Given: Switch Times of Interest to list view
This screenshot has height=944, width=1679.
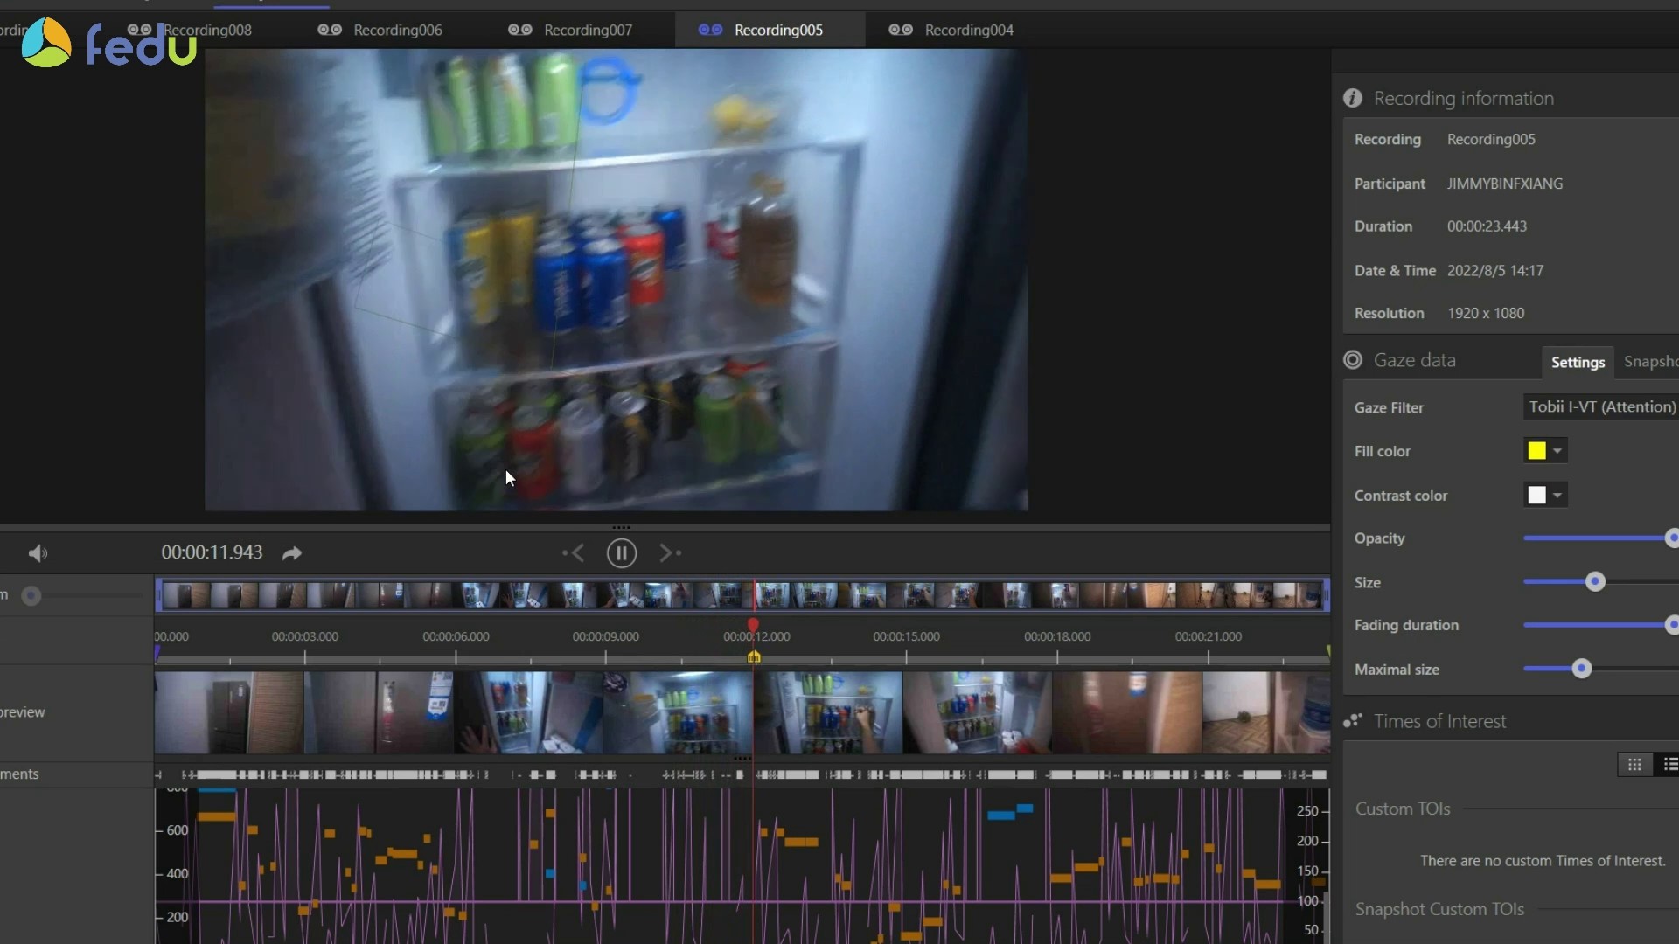Looking at the screenshot, I should tap(1669, 765).
